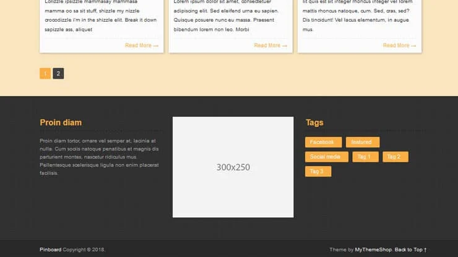Open the Pinboard footer link
Image resolution: width=458 pixels, height=257 pixels.
pos(51,250)
